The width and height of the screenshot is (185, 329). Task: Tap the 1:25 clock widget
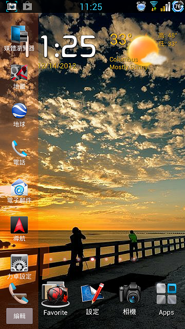pos(68,47)
